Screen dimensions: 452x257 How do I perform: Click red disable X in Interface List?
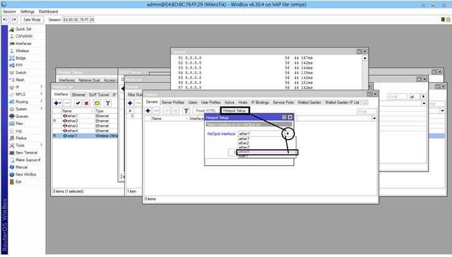tap(86, 103)
